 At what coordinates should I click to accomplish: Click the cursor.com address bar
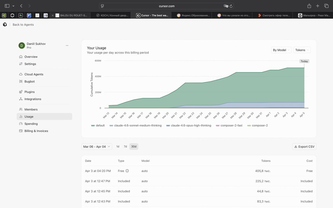(167, 6)
